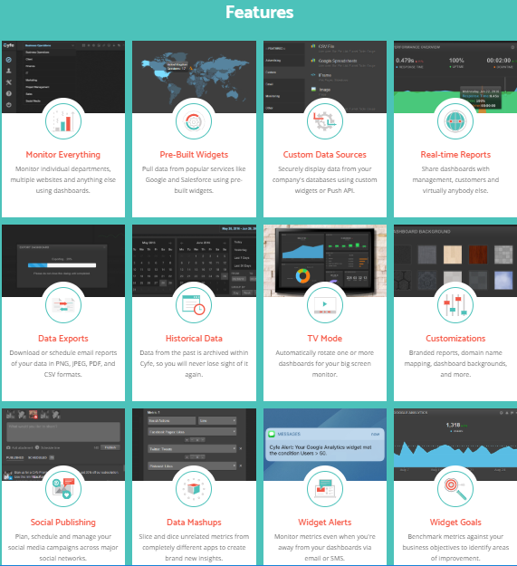Click the Data Exports arrows icon
517x566 pixels.
coord(63,305)
